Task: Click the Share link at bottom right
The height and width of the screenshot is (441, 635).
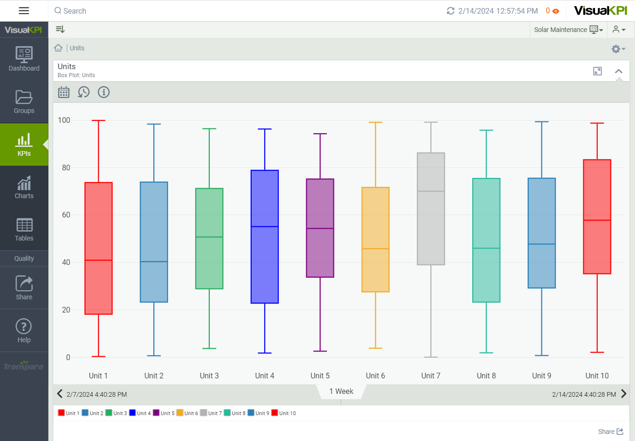Action: (x=611, y=432)
